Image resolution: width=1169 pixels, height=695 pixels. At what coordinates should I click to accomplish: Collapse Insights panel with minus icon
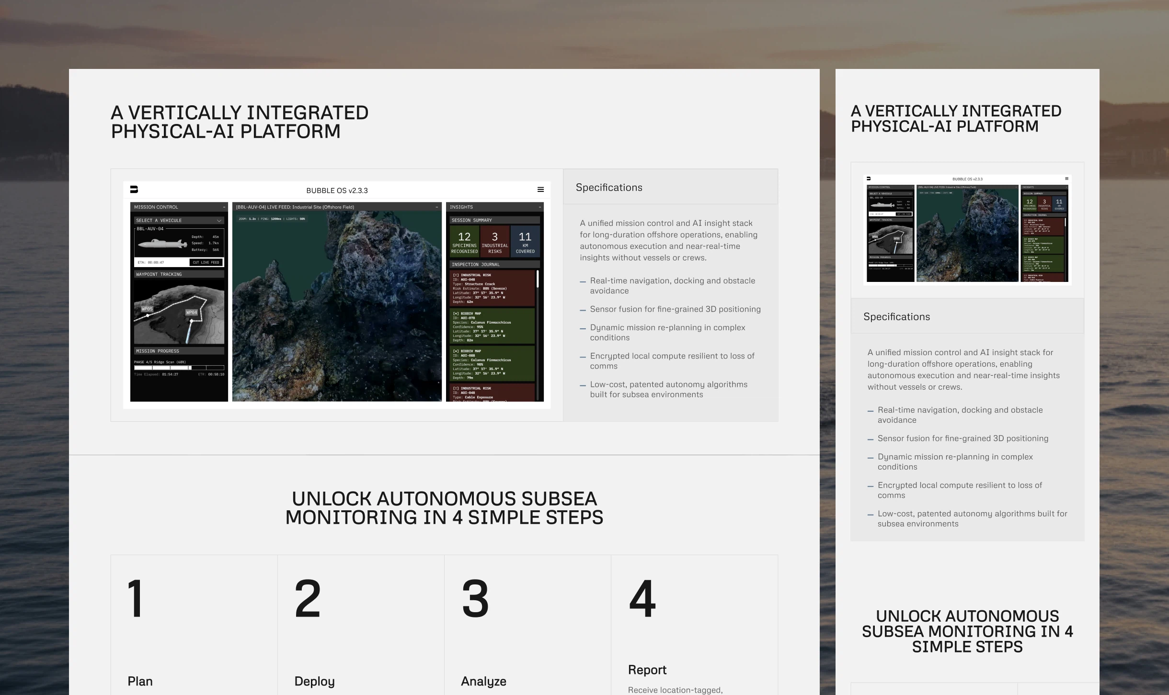(540, 207)
